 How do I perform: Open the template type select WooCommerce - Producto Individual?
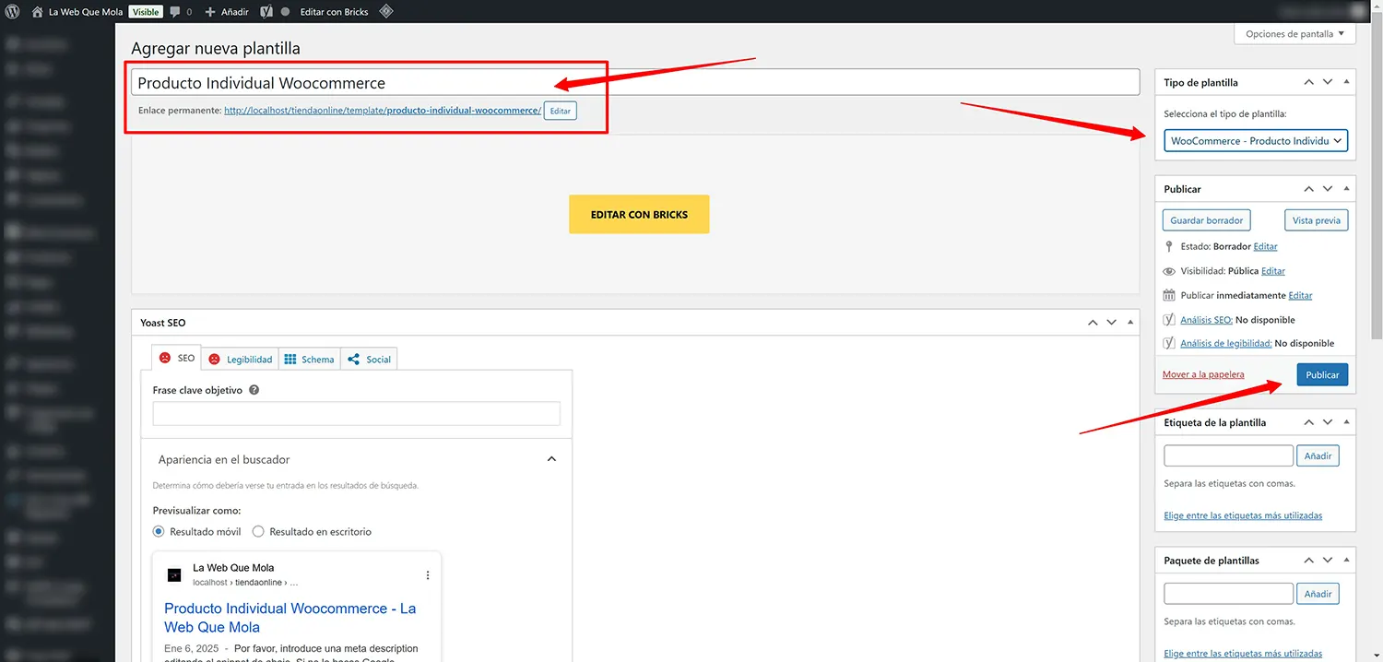(1256, 141)
